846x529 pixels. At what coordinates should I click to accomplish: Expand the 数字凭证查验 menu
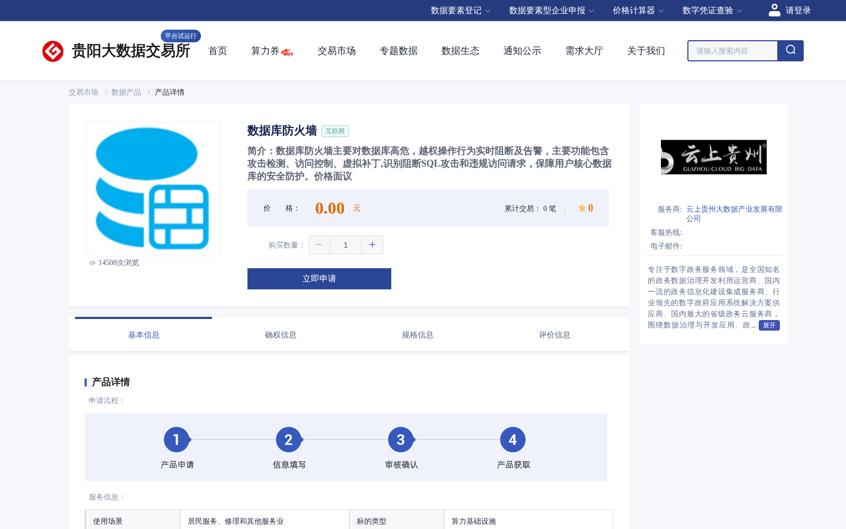click(712, 11)
